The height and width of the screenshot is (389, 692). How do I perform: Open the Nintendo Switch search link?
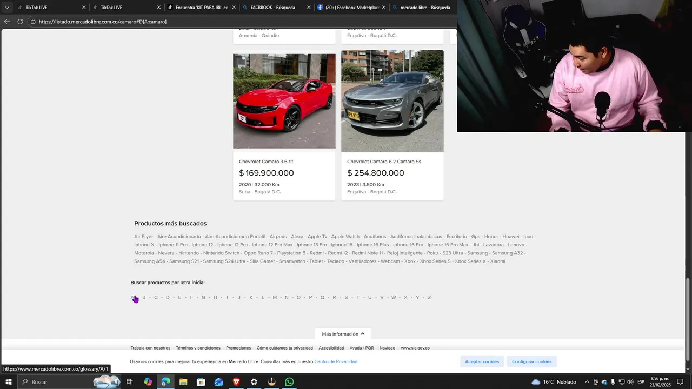221,253
